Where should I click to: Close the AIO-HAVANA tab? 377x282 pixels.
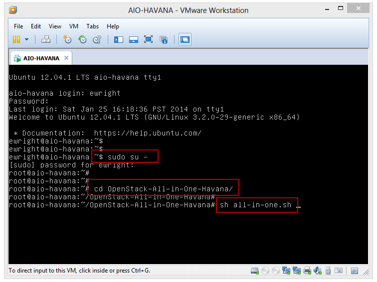click(66, 58)
